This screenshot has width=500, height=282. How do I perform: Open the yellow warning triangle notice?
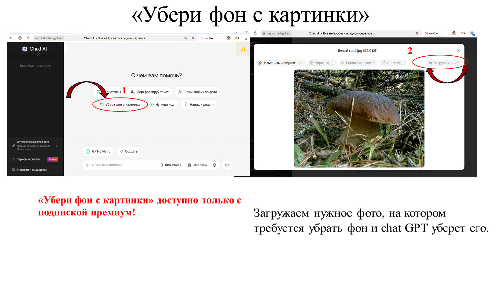tap(243, 49)
